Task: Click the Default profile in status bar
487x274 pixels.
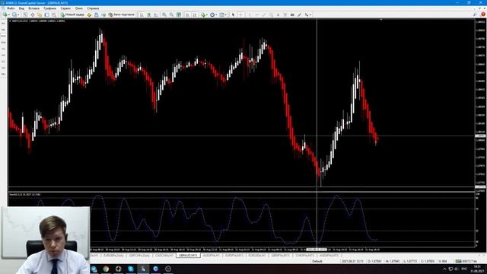Action: pos(317,261)
